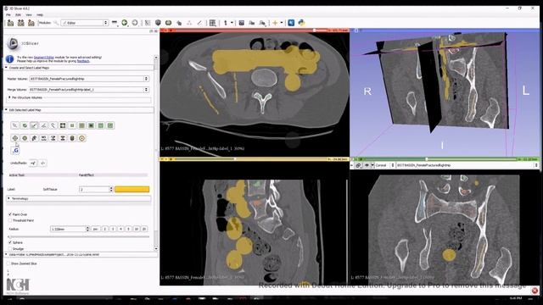Screen dimensions: 543x305
Task: Click the crosshair toolbar icon
Action: pos(275,23)
